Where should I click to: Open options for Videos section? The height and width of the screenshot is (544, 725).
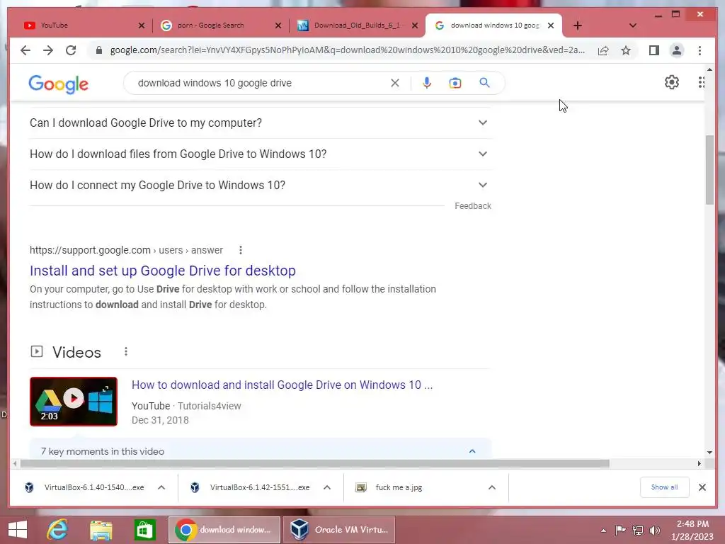click(126, 351)
